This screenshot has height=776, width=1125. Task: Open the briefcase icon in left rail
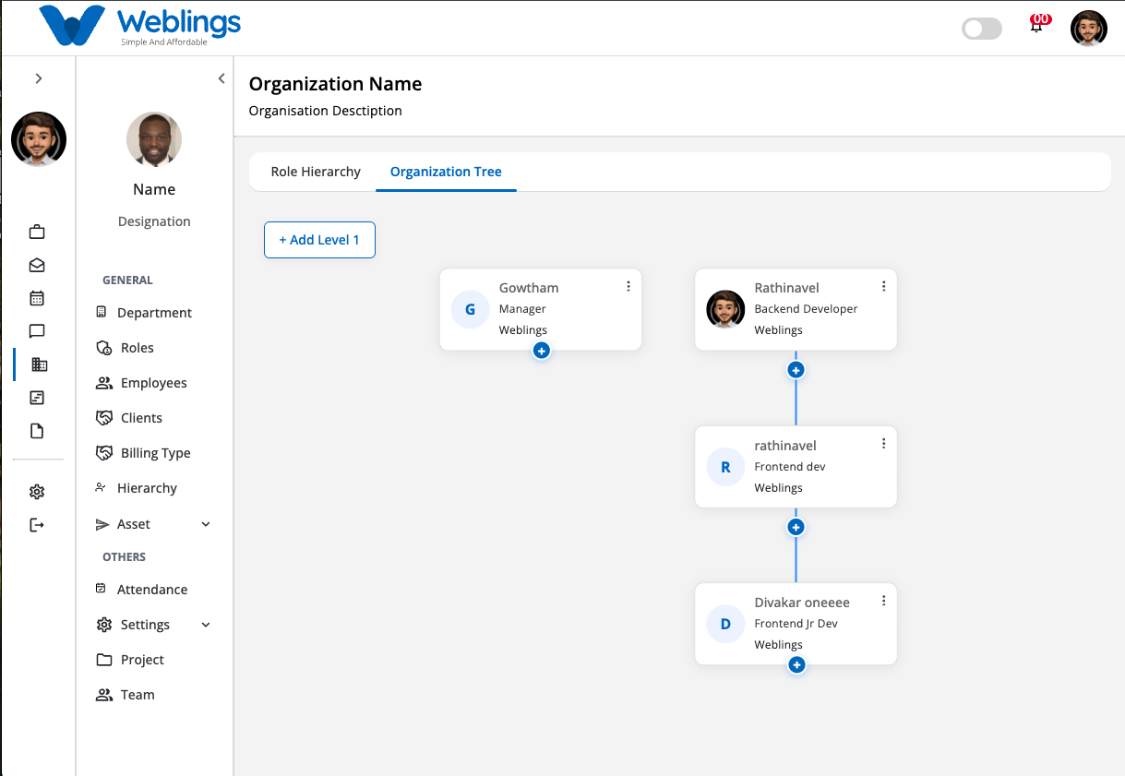tap(37, 232)
